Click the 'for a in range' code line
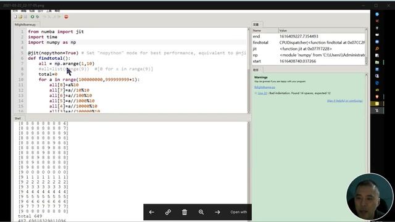Screen dimensions: 395x222 pos(89,80)
